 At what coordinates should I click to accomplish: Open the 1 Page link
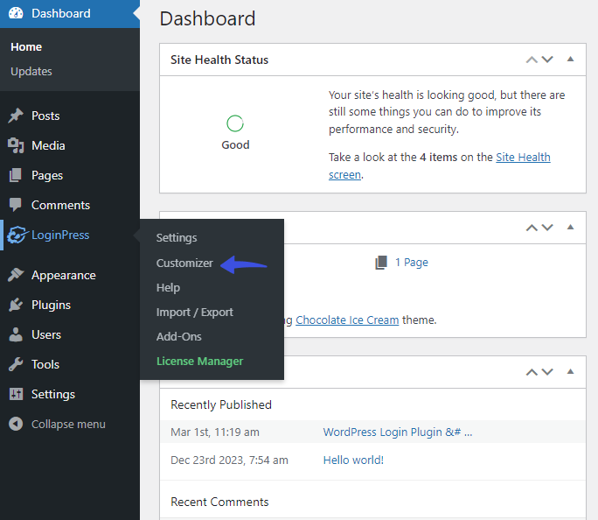pos(412,263)
